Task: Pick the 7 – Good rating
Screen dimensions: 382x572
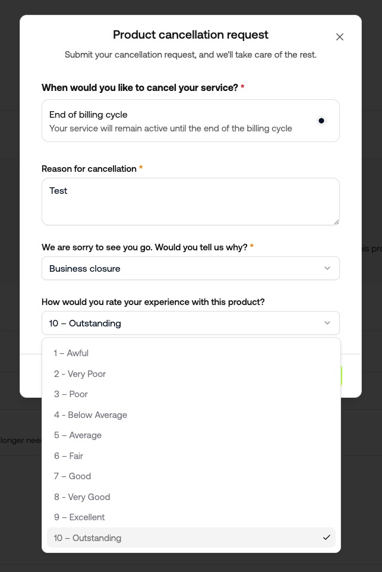Action: click(72, 476)
